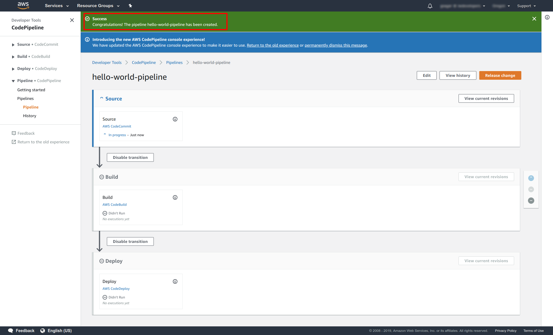Viewport: 553px width, 335px height.
Task: Disable transition between Build and Deploy
Action: coord(130,241)
